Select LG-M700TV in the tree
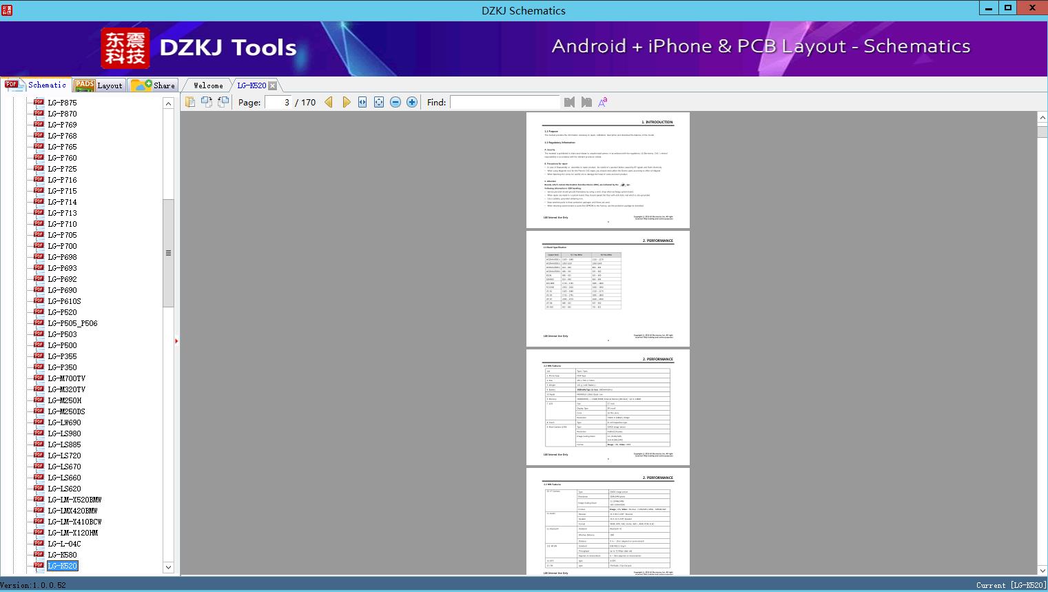Viewport: 1048px width, 592px height. 66,378
